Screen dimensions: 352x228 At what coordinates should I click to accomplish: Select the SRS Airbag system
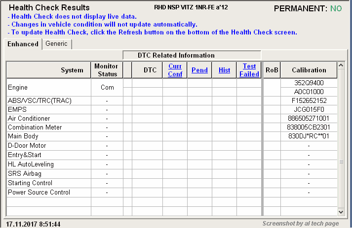tap(25, 174)
